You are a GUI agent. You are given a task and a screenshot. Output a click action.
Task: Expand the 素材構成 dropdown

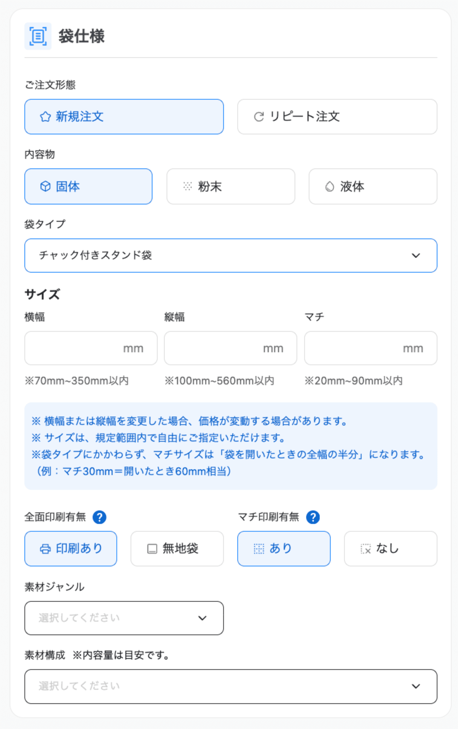(x=231, y=686)
